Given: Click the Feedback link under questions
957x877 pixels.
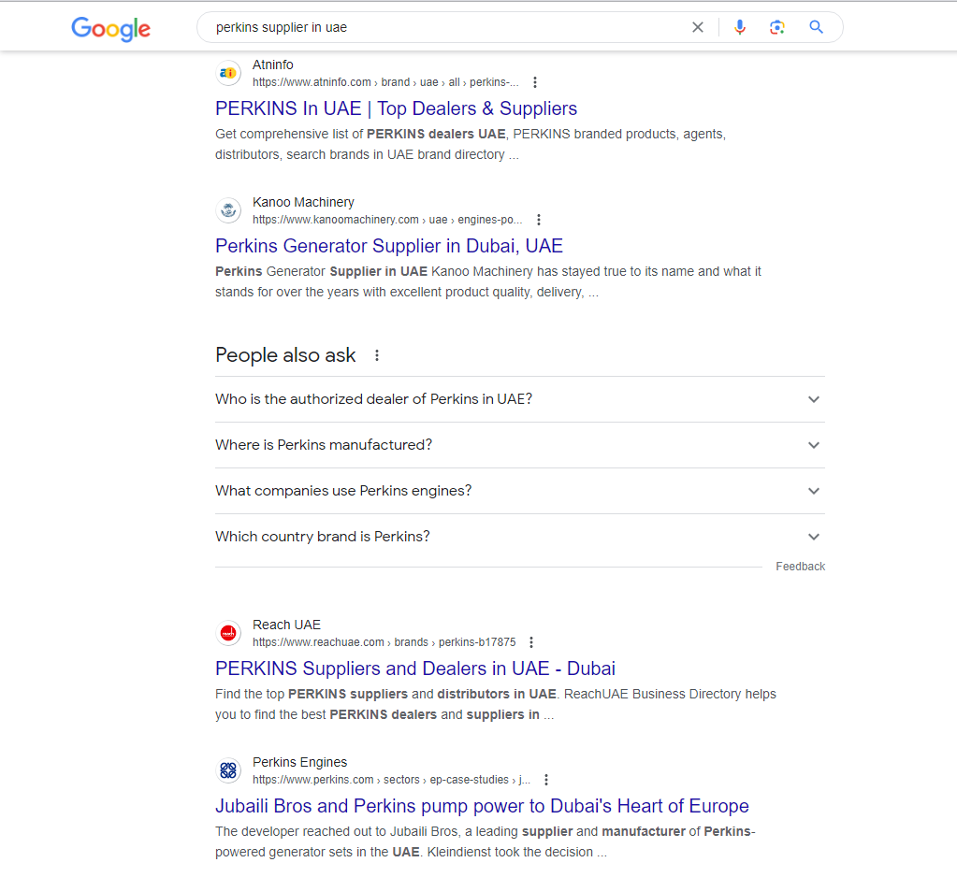Looking at the screenshot, I should (800, 567).
